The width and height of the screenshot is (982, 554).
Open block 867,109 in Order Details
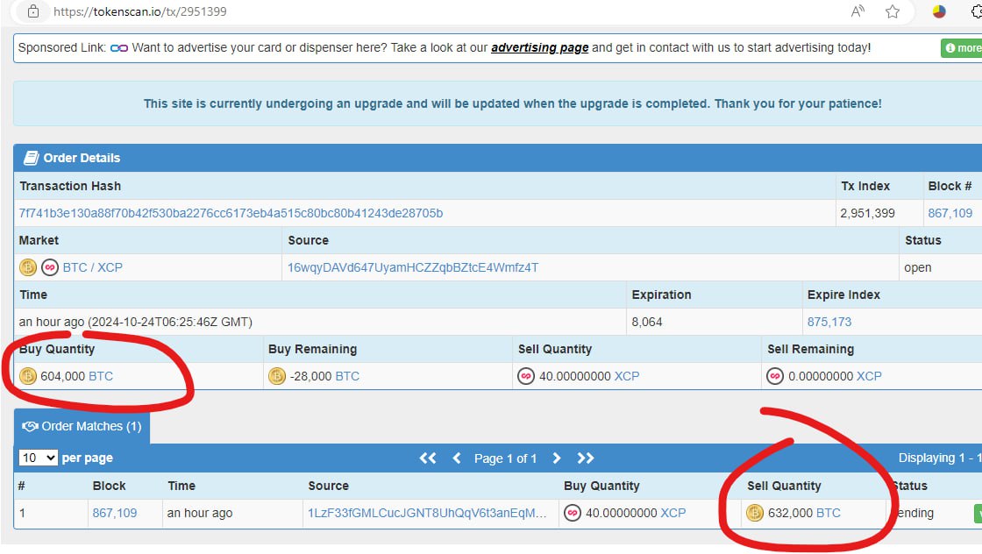click(x=950, y=213)
